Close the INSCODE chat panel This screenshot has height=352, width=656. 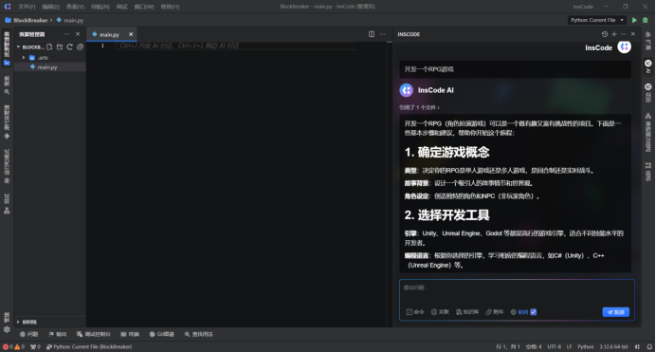tap(633, 34)
